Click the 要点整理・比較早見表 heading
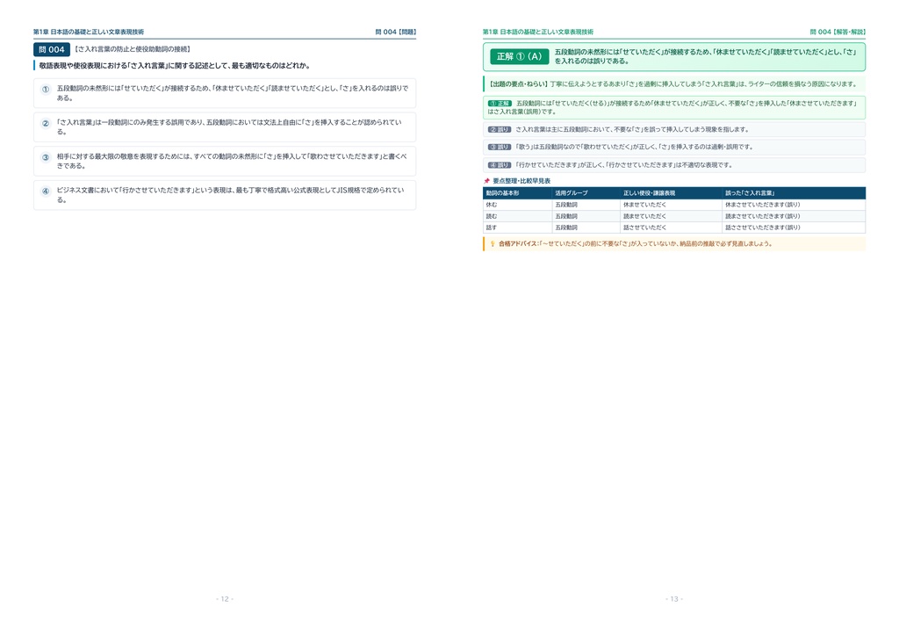Image resolution: width=899 pixels, height=636 pixels. point(521,181)
